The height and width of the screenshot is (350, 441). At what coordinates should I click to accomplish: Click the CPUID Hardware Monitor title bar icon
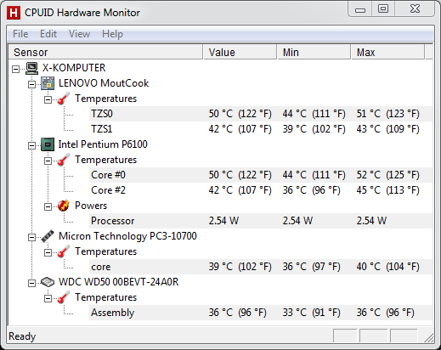[14, 13]
